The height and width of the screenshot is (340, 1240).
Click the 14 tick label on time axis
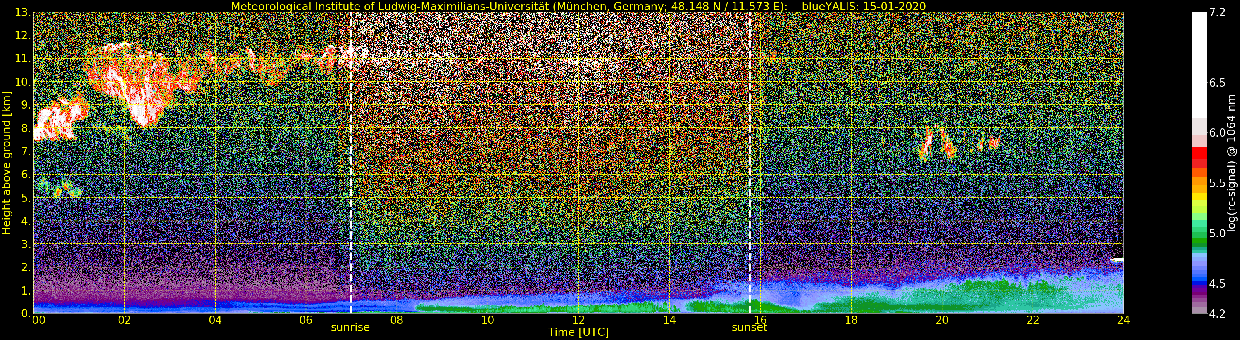pyautogui.click(x=669, y=320)
